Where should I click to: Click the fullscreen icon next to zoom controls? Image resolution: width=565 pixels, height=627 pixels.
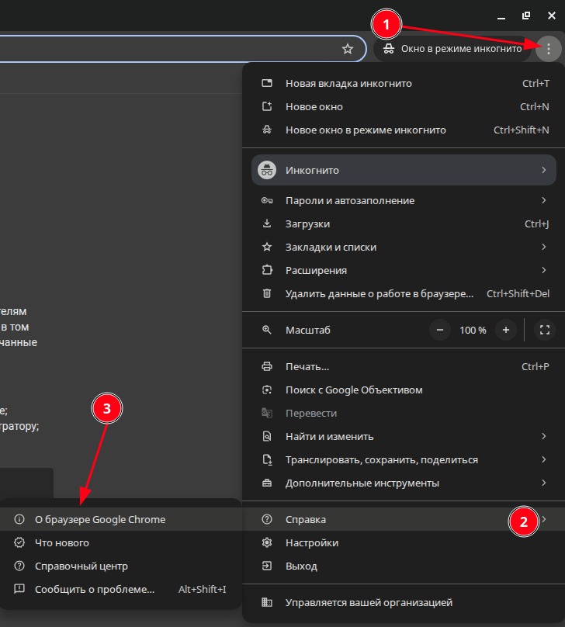544,330
